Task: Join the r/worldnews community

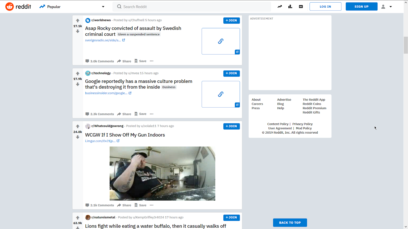Action: [x=232, y=20]
